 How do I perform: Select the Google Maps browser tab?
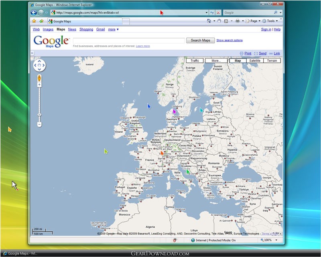pos(85,21)
